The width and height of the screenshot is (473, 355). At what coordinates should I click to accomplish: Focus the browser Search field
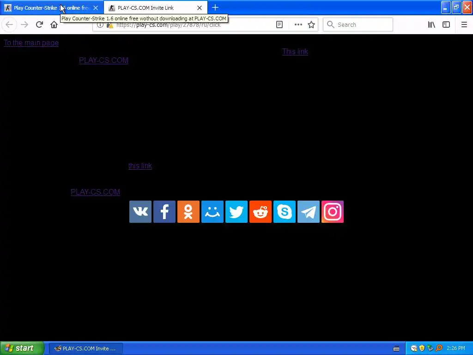tap(358, 24)
